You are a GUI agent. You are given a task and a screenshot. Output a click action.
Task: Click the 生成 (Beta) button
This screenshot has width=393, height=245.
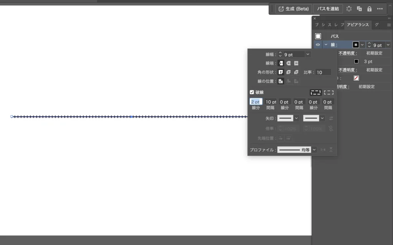293,9
